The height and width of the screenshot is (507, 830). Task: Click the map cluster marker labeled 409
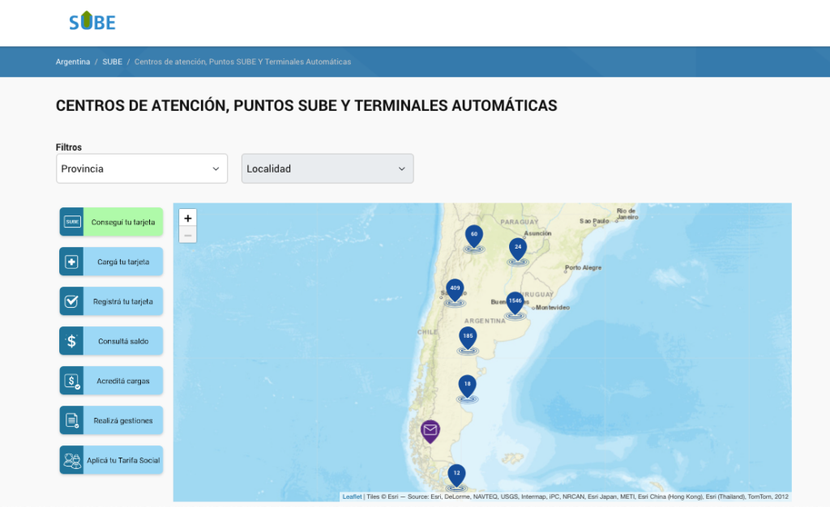[455, 290]
